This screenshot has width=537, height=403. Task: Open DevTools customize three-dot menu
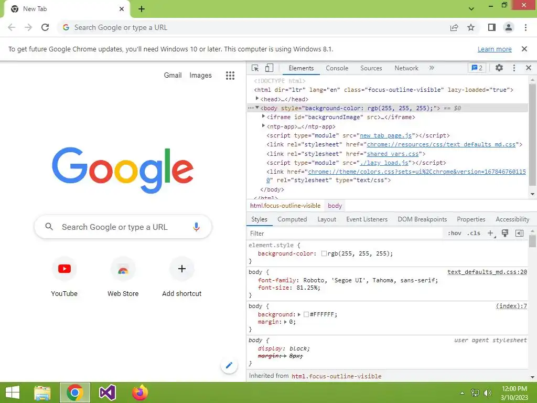pyautogui.click(x=514, y=68)
